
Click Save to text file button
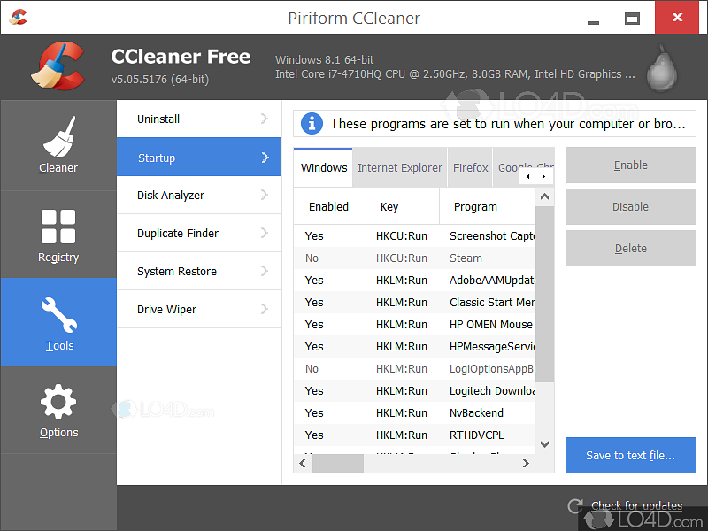pyautogui.click(x=630, y=455)
